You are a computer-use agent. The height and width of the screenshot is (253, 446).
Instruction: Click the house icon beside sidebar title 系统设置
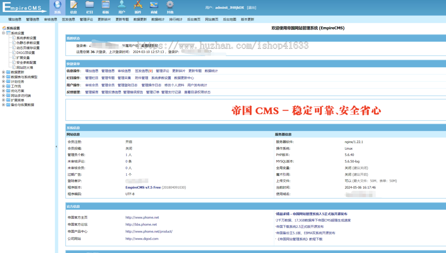[x=4, y=28]
